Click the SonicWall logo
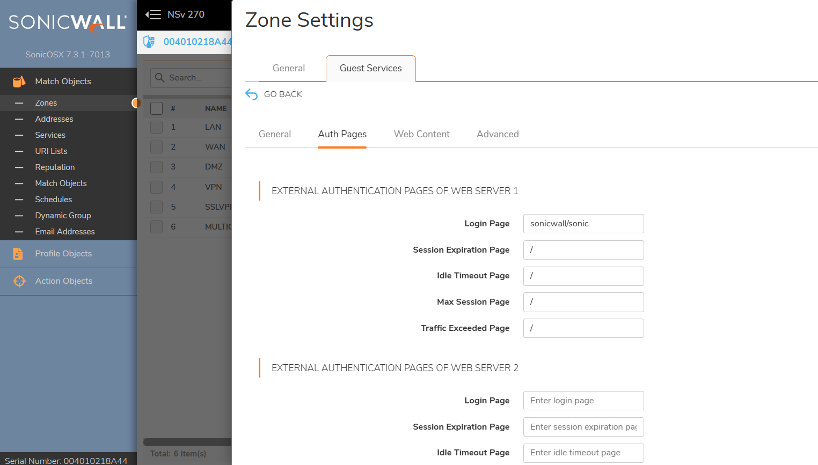Viewport: 818px width, 465px height. pos(68,23)
